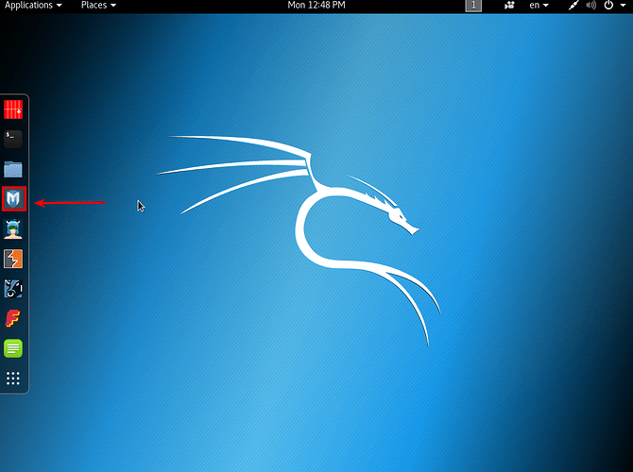Show all applications grid
The width and height of the screenshot is (633, 472).
pos(13,379)
